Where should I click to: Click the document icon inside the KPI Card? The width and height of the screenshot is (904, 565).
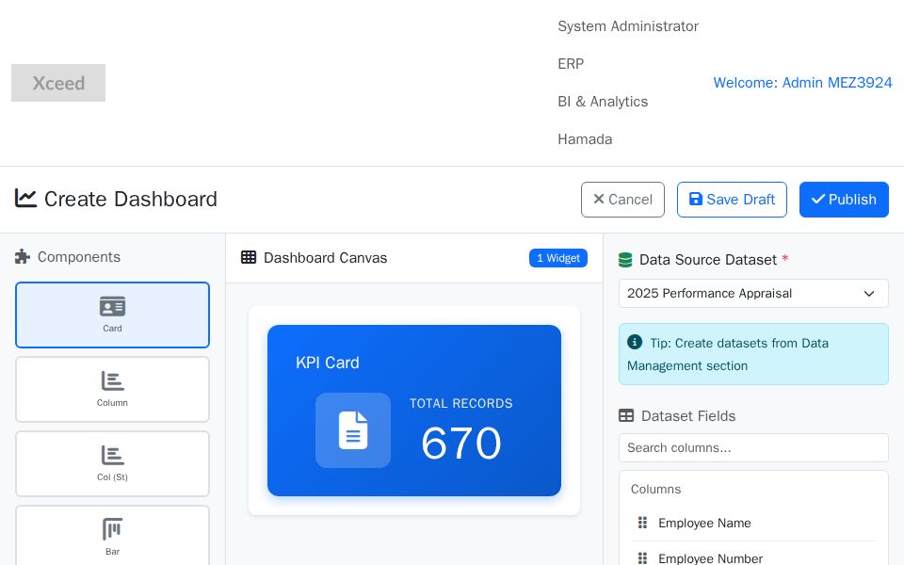click(353, 430)
